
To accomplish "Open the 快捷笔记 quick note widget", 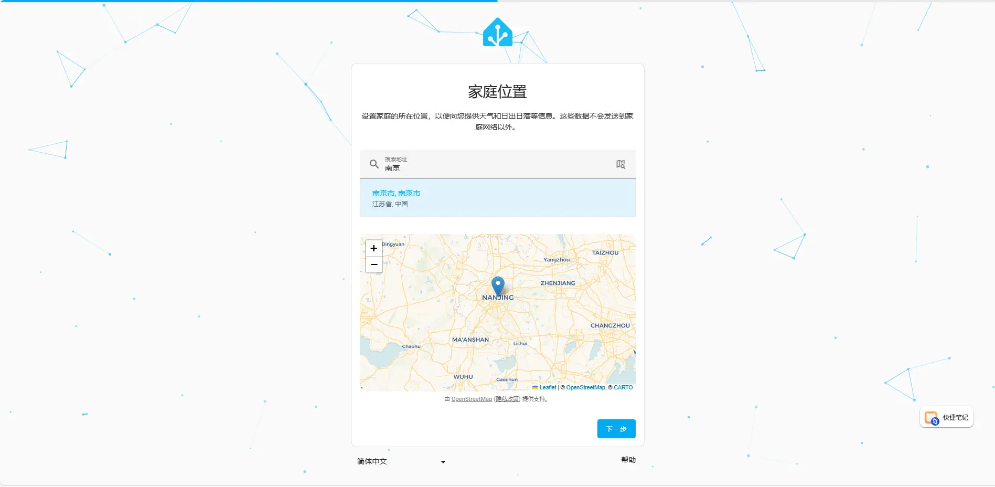I will coord(947,418).
